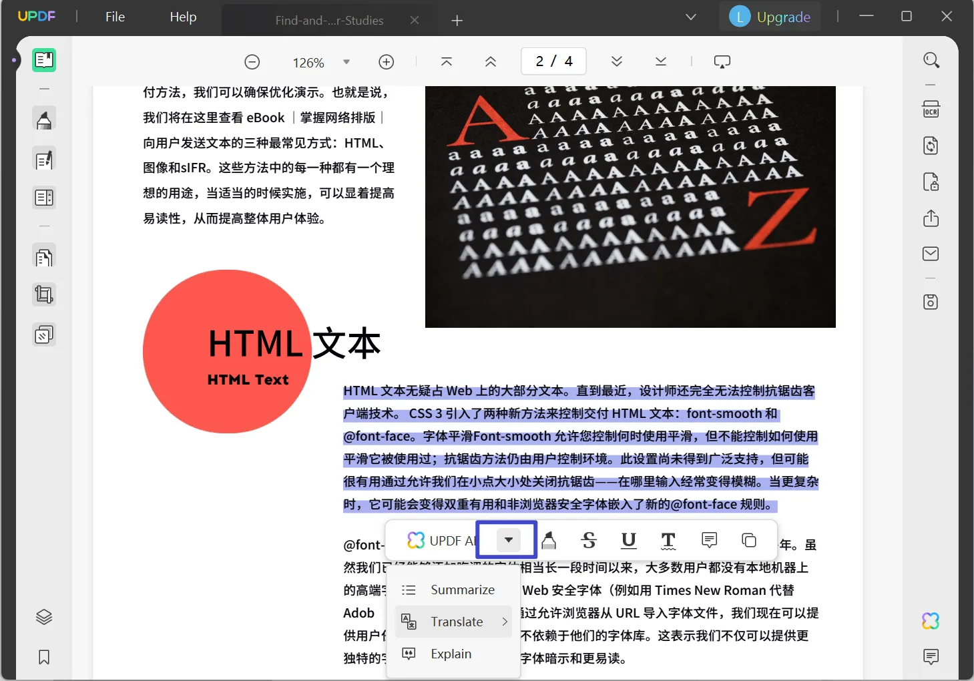Copy the selected text

(749, 539)
